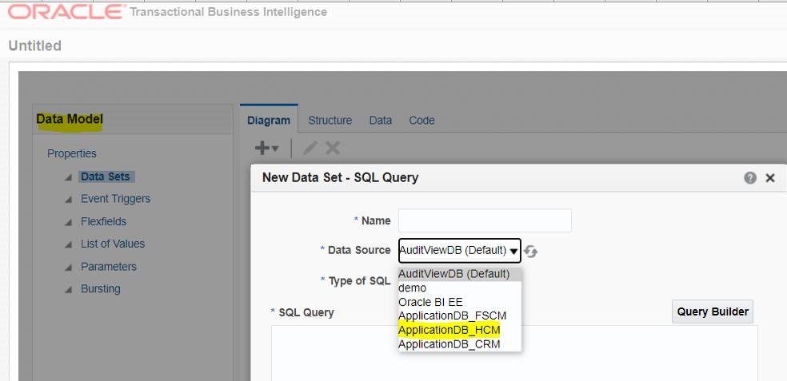
Task: Expand the Bursting node arrow
Action: click(x=68, y=290)
